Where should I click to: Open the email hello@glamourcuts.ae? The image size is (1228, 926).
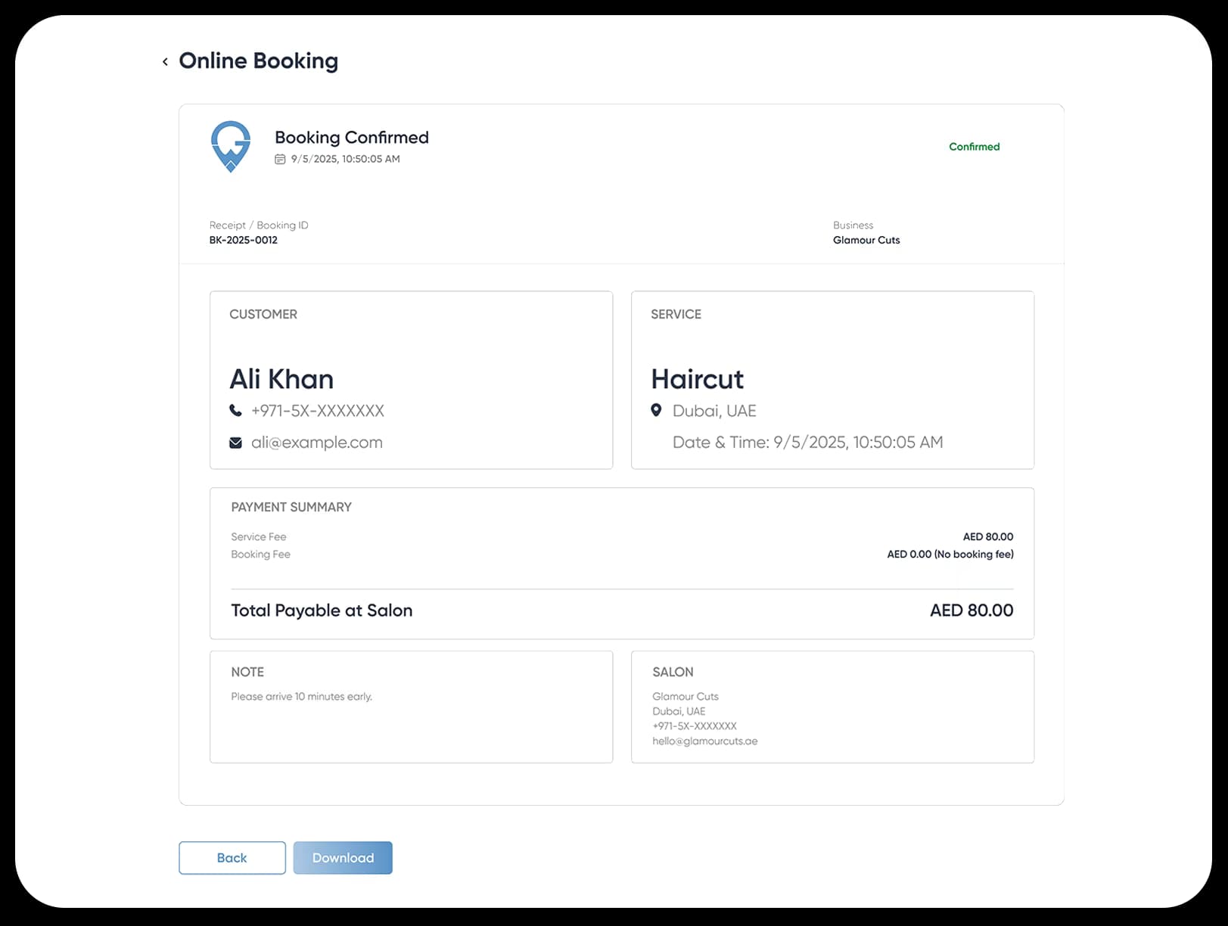click(704, 741)
